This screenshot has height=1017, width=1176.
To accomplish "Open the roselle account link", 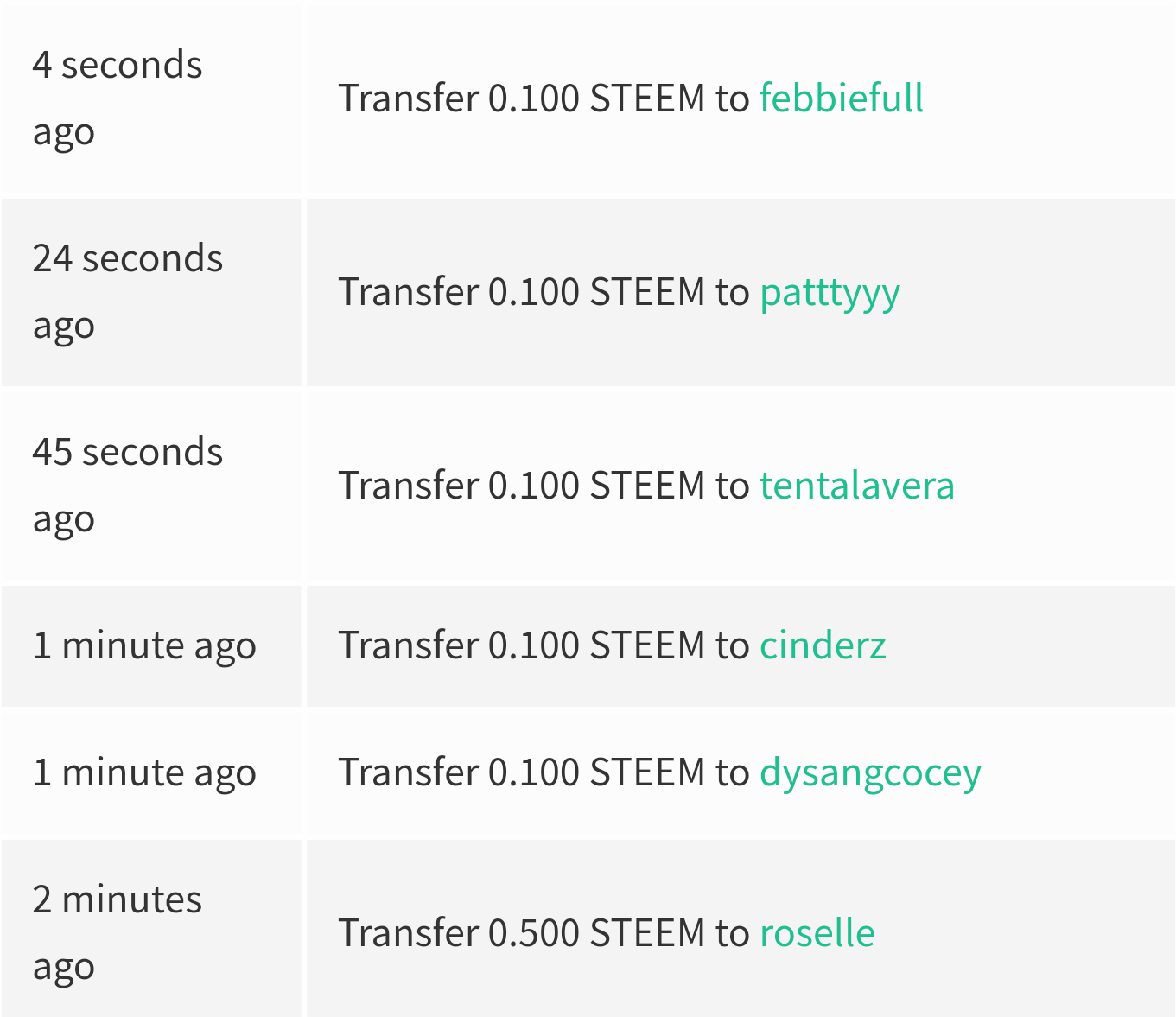I will [x=817, y=933].
